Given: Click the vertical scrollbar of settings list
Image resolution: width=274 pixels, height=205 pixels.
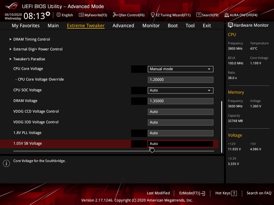Looking at the screenshot, I should click(222, 127).
